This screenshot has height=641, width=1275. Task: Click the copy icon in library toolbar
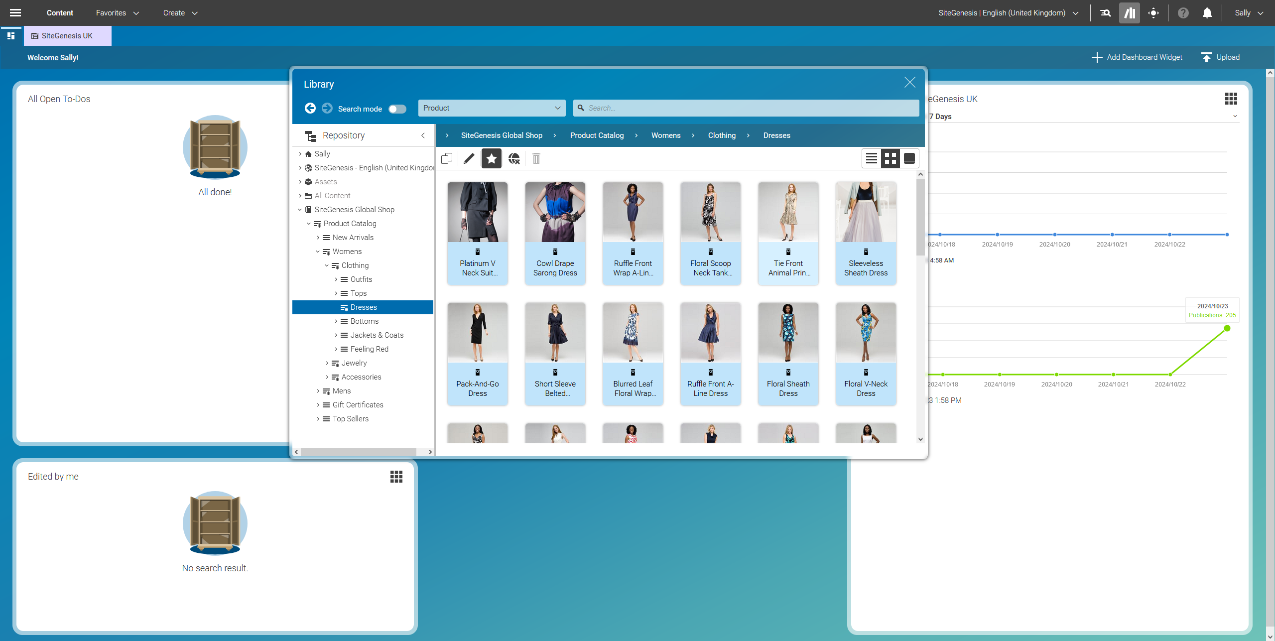pos(447,158)
